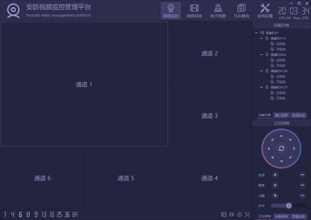The width and height of the screenshot is (311, 220).
Task: Switch to the 9-channel layout
Action: [36, 214]
